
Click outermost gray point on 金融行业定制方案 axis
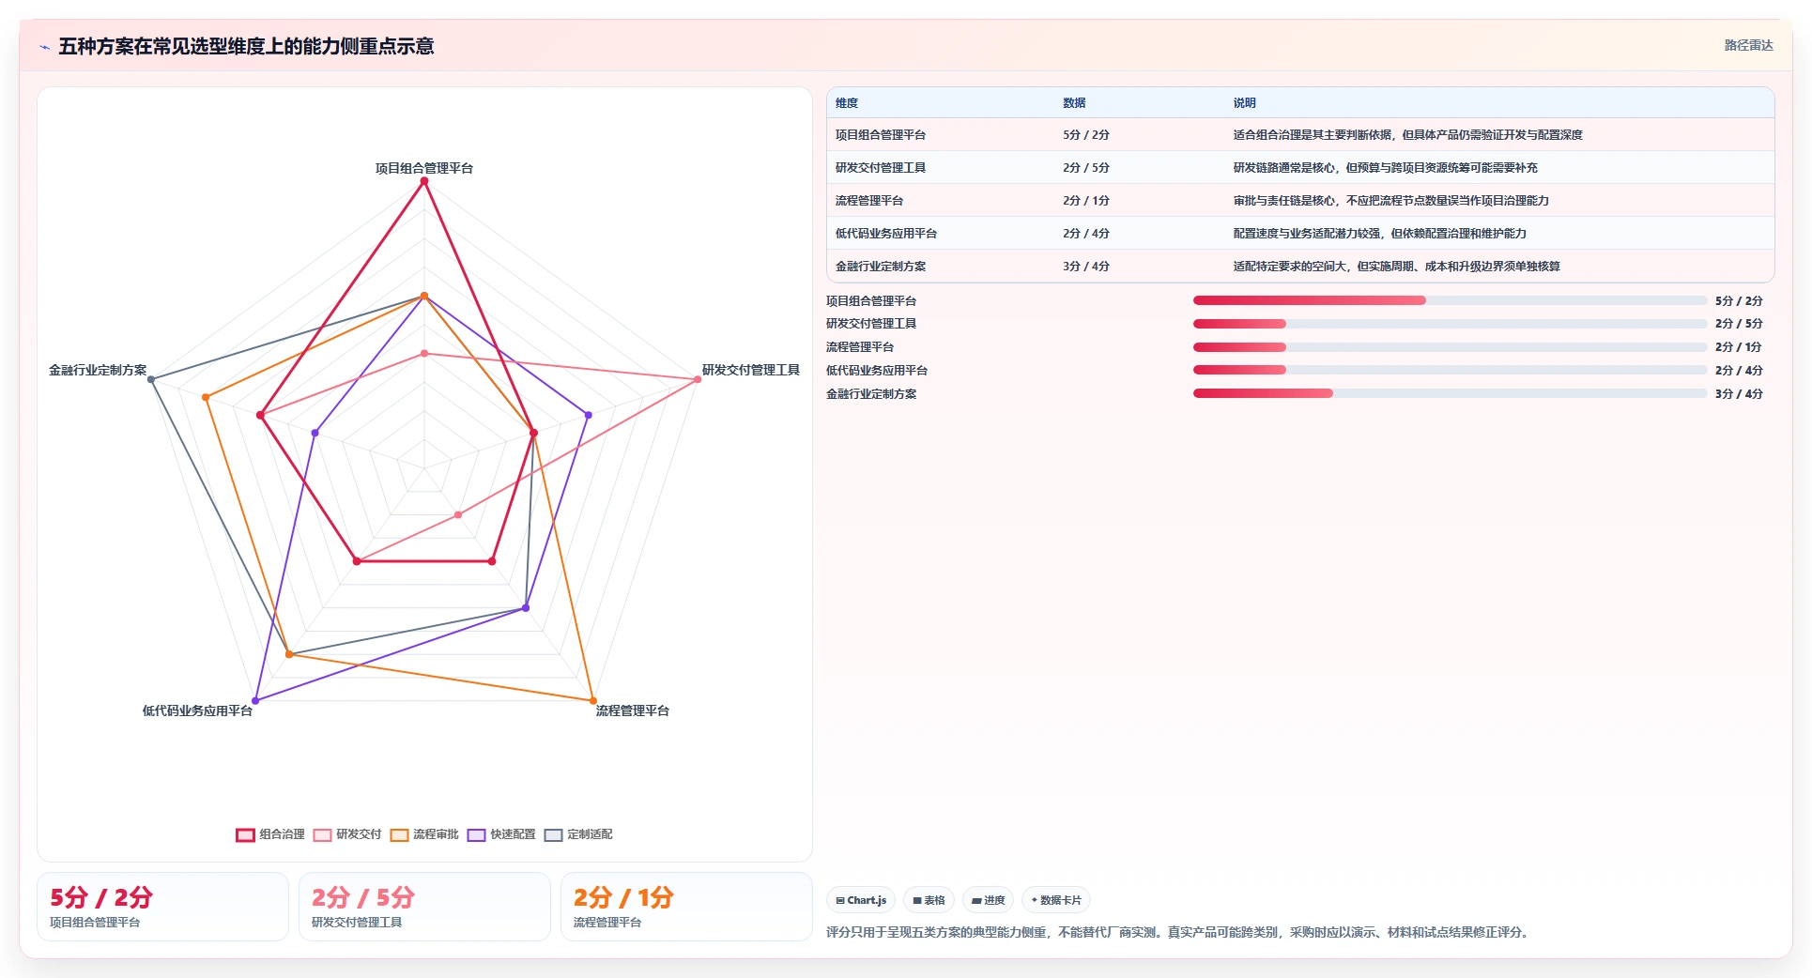(151, 379)
